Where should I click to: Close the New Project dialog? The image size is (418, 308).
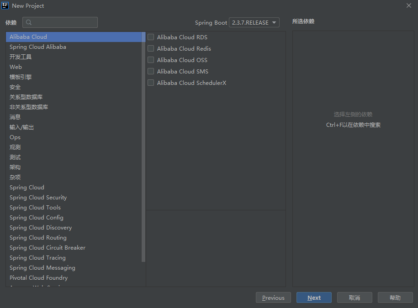coord(408,5)
